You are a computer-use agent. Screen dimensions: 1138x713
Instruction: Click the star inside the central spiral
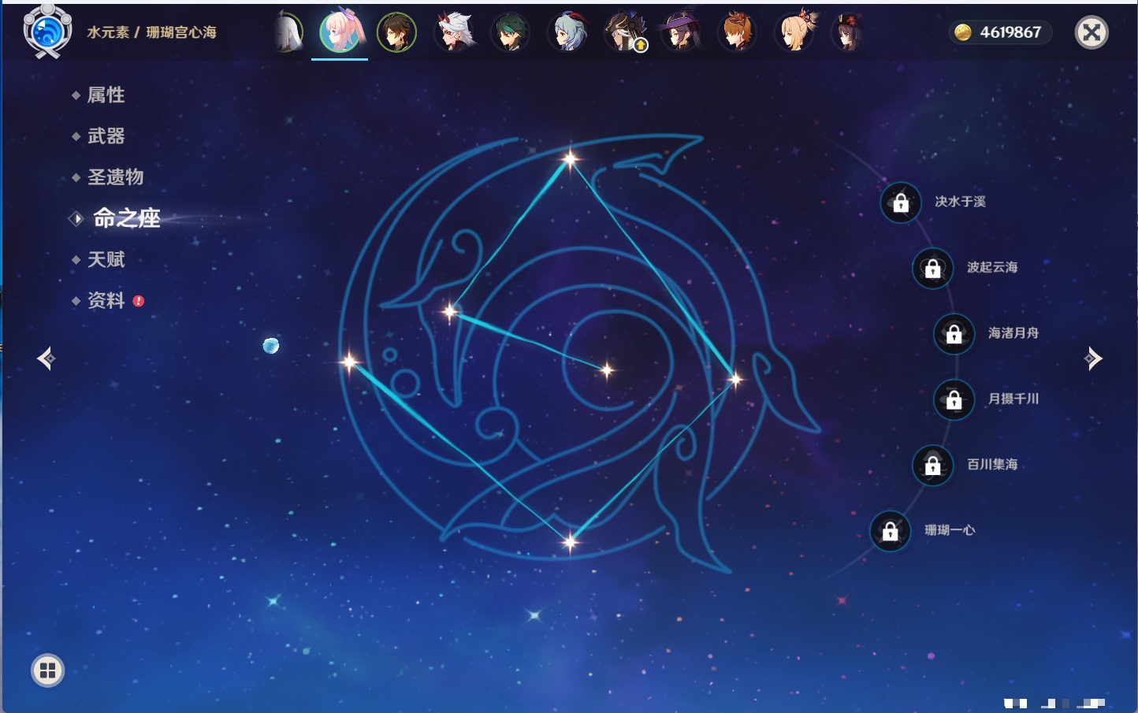click(607, 369)
